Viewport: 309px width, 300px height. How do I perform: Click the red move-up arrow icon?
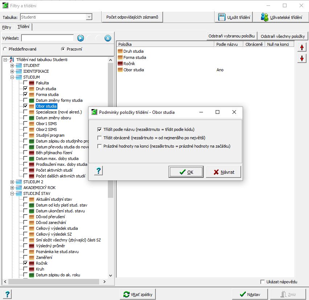click(x=301, y=47)
